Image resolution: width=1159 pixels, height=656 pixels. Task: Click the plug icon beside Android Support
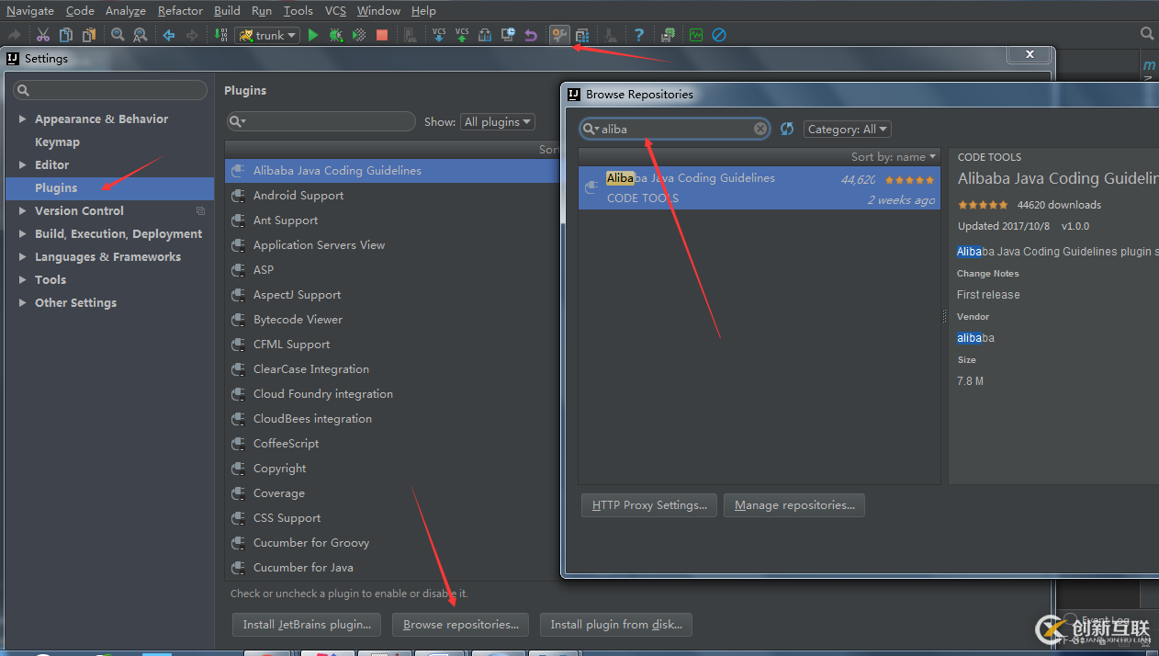(x=238, y=196)
